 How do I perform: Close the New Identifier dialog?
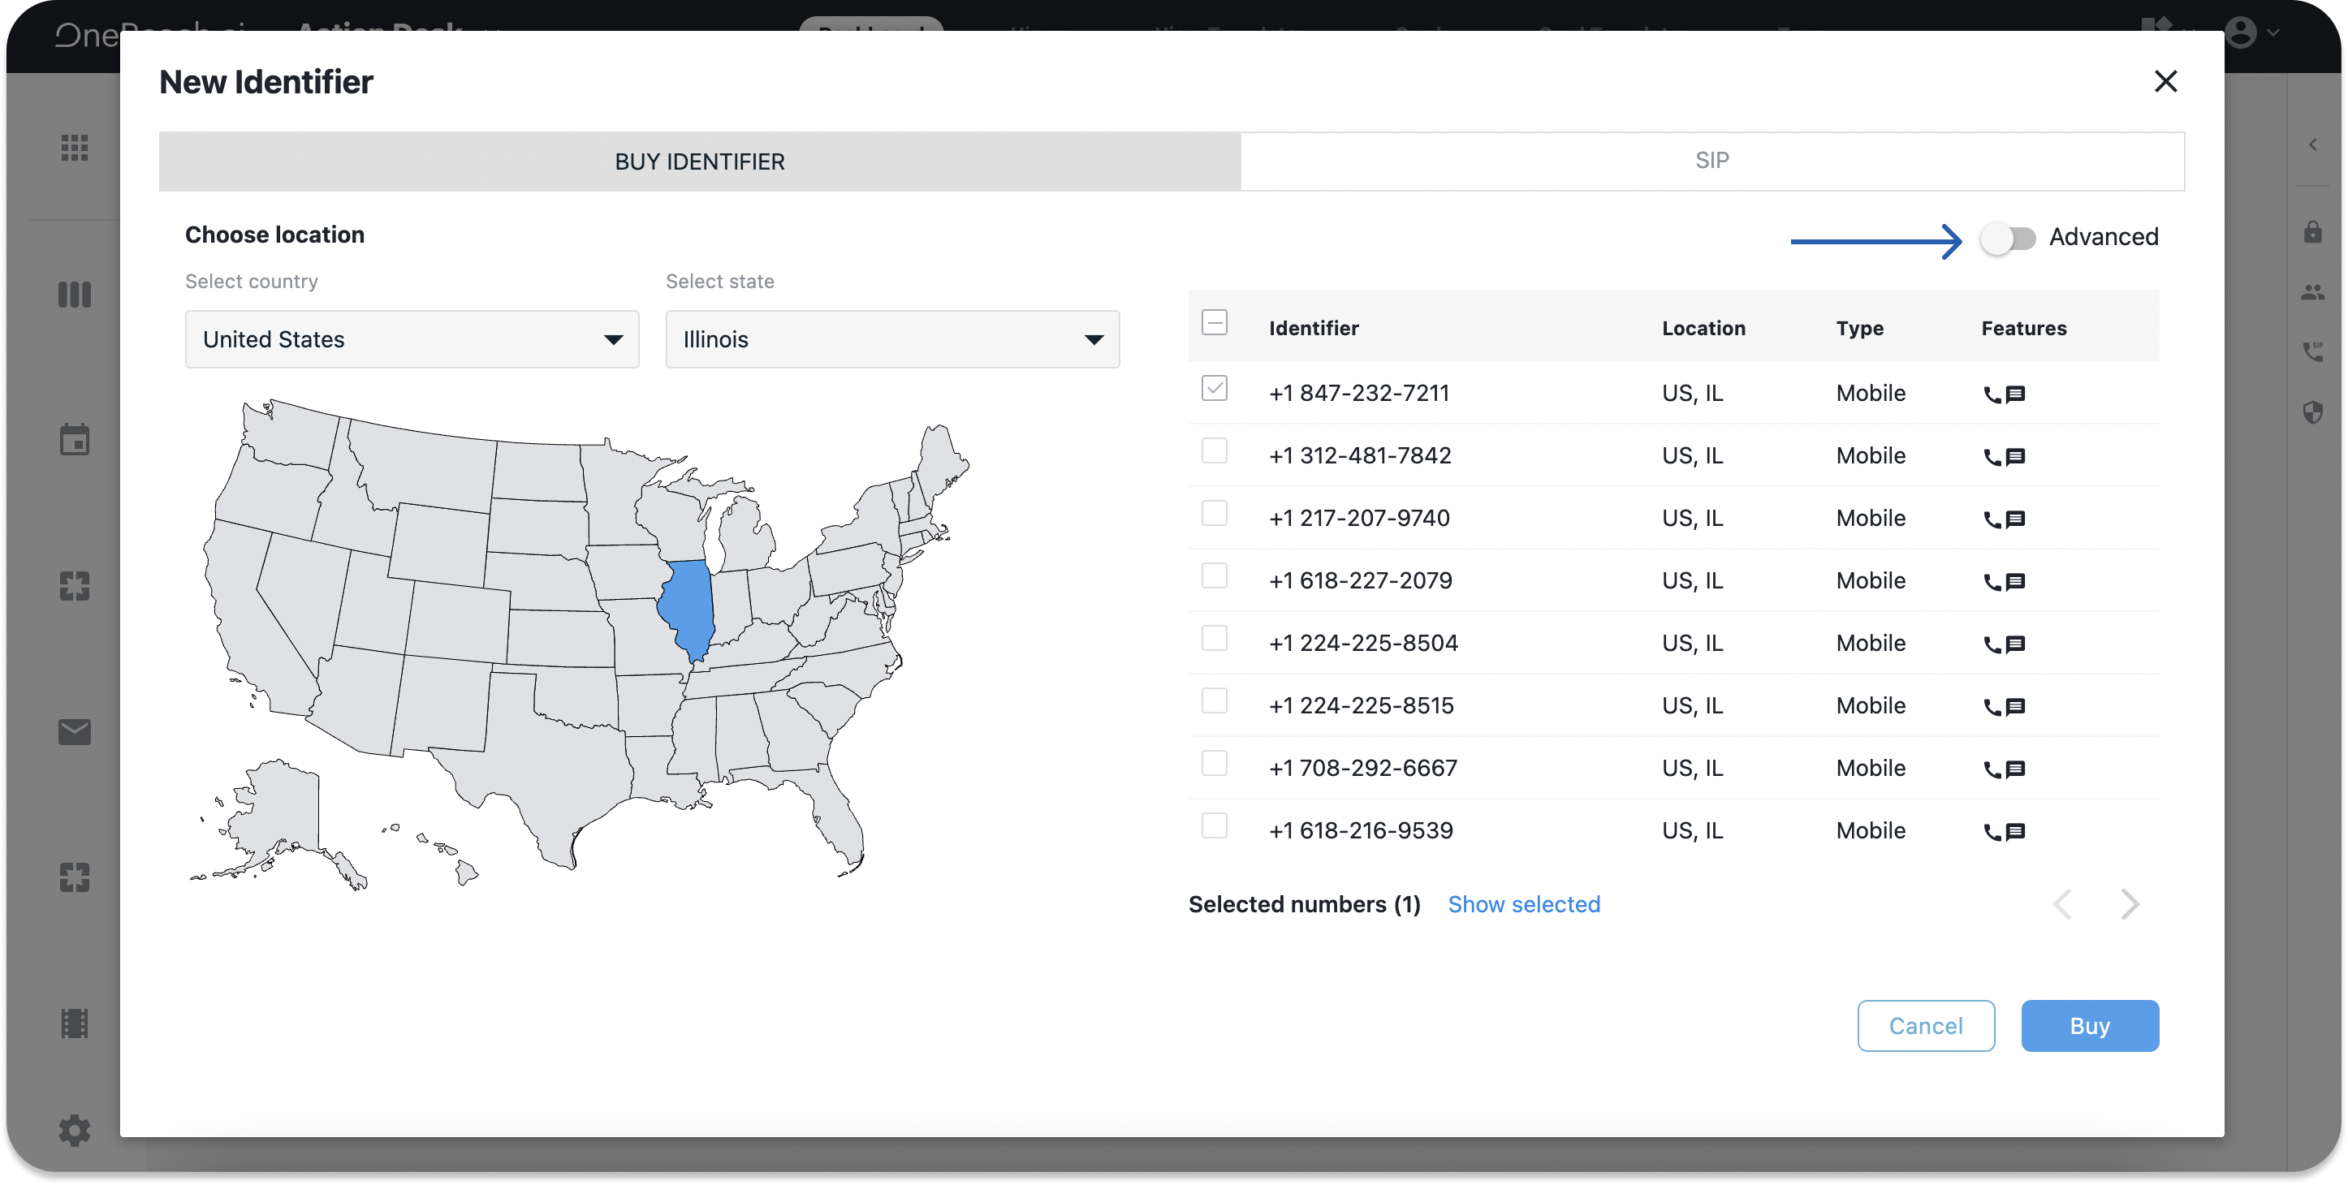[x=2165, y=82]
